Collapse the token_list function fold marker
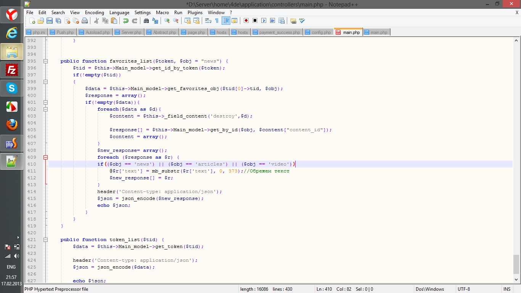 [45, 240]
